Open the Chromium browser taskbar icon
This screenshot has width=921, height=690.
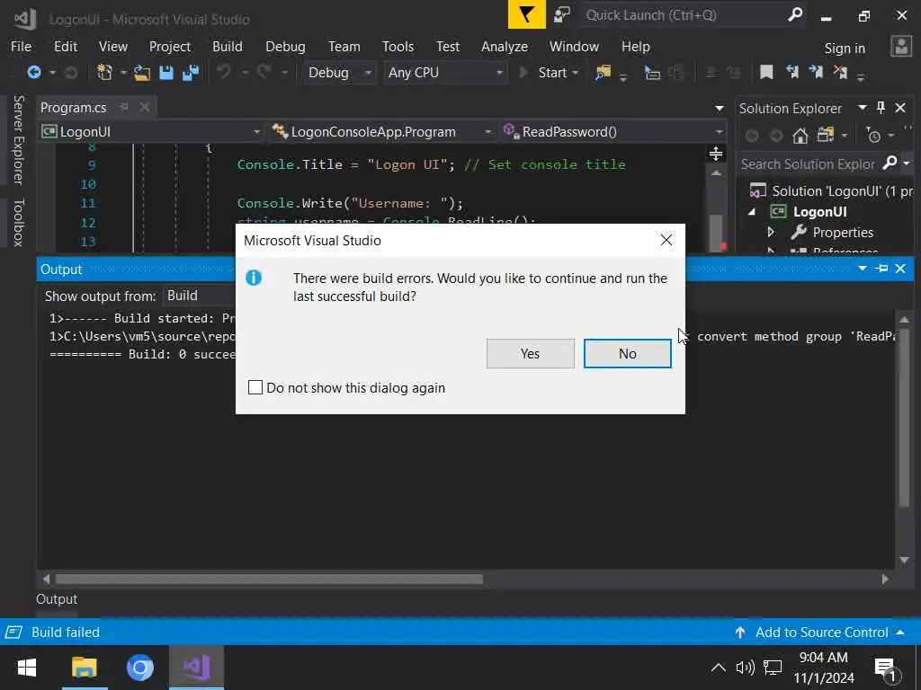pos(139,668)
